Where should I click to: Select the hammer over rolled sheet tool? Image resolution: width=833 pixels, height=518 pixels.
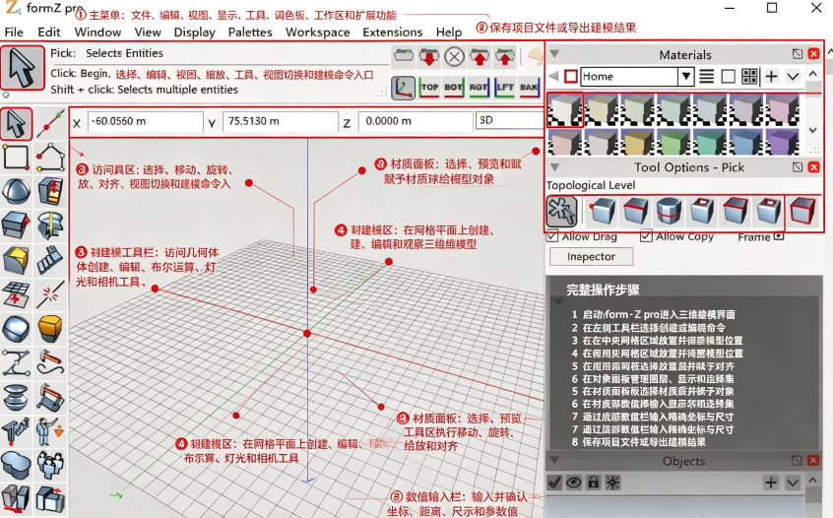coord(50,396)
